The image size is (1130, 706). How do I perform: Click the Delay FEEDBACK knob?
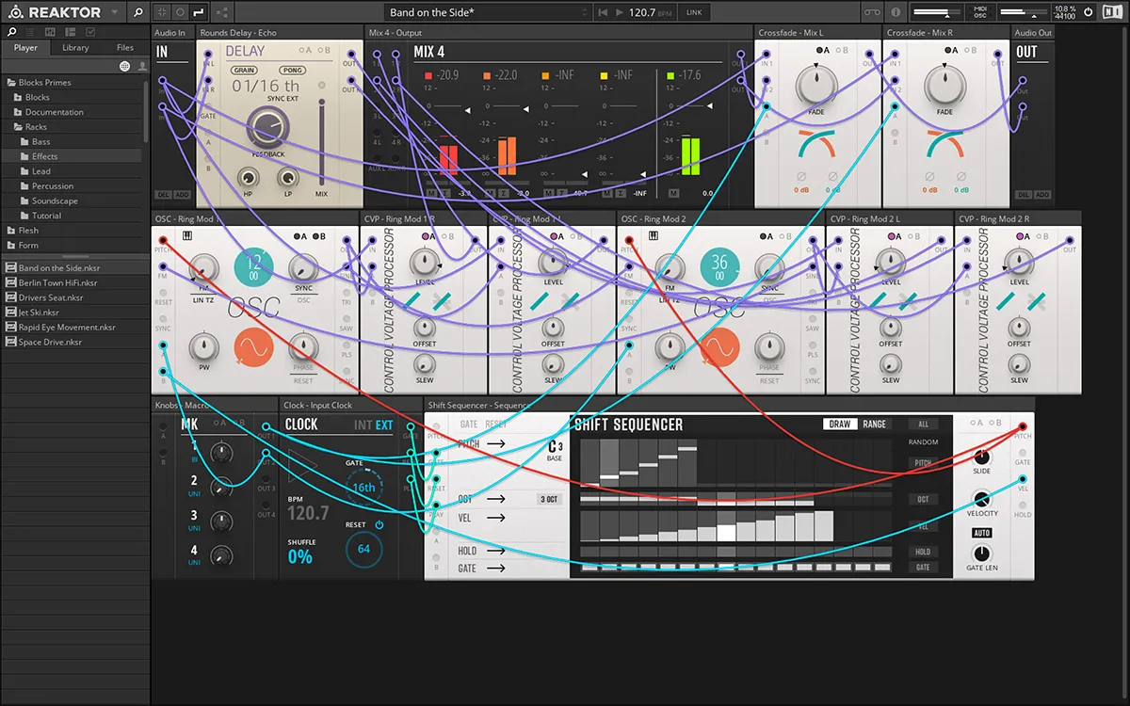point(268,127)
